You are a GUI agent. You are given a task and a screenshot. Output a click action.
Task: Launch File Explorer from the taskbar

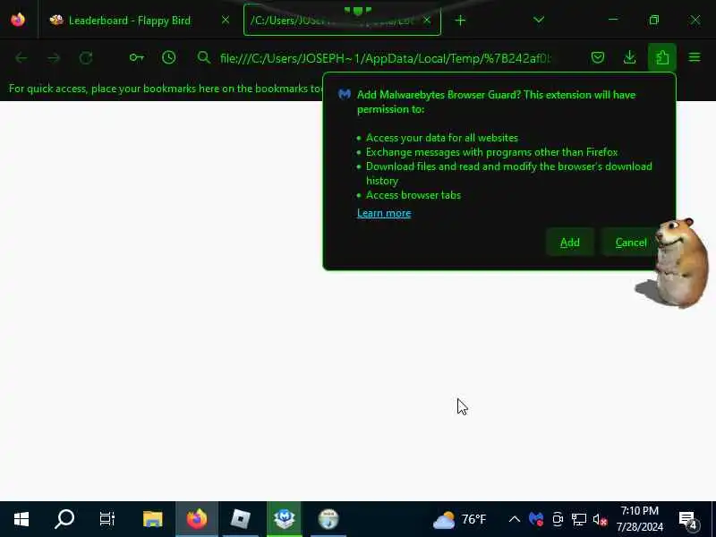click(152, 519)
